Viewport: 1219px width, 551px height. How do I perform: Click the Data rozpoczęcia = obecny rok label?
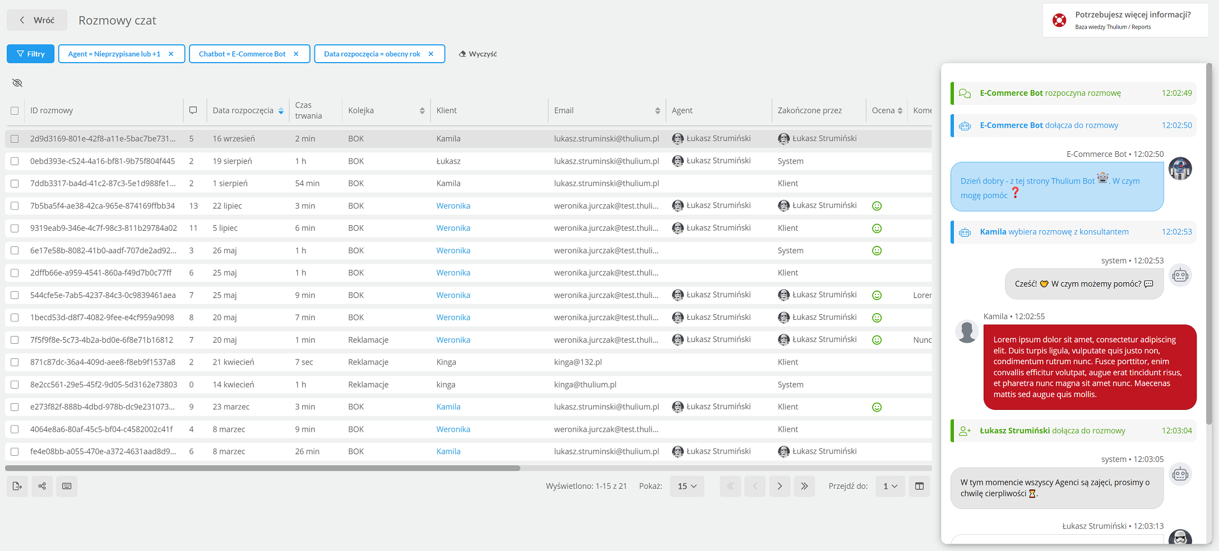[372, 54]
